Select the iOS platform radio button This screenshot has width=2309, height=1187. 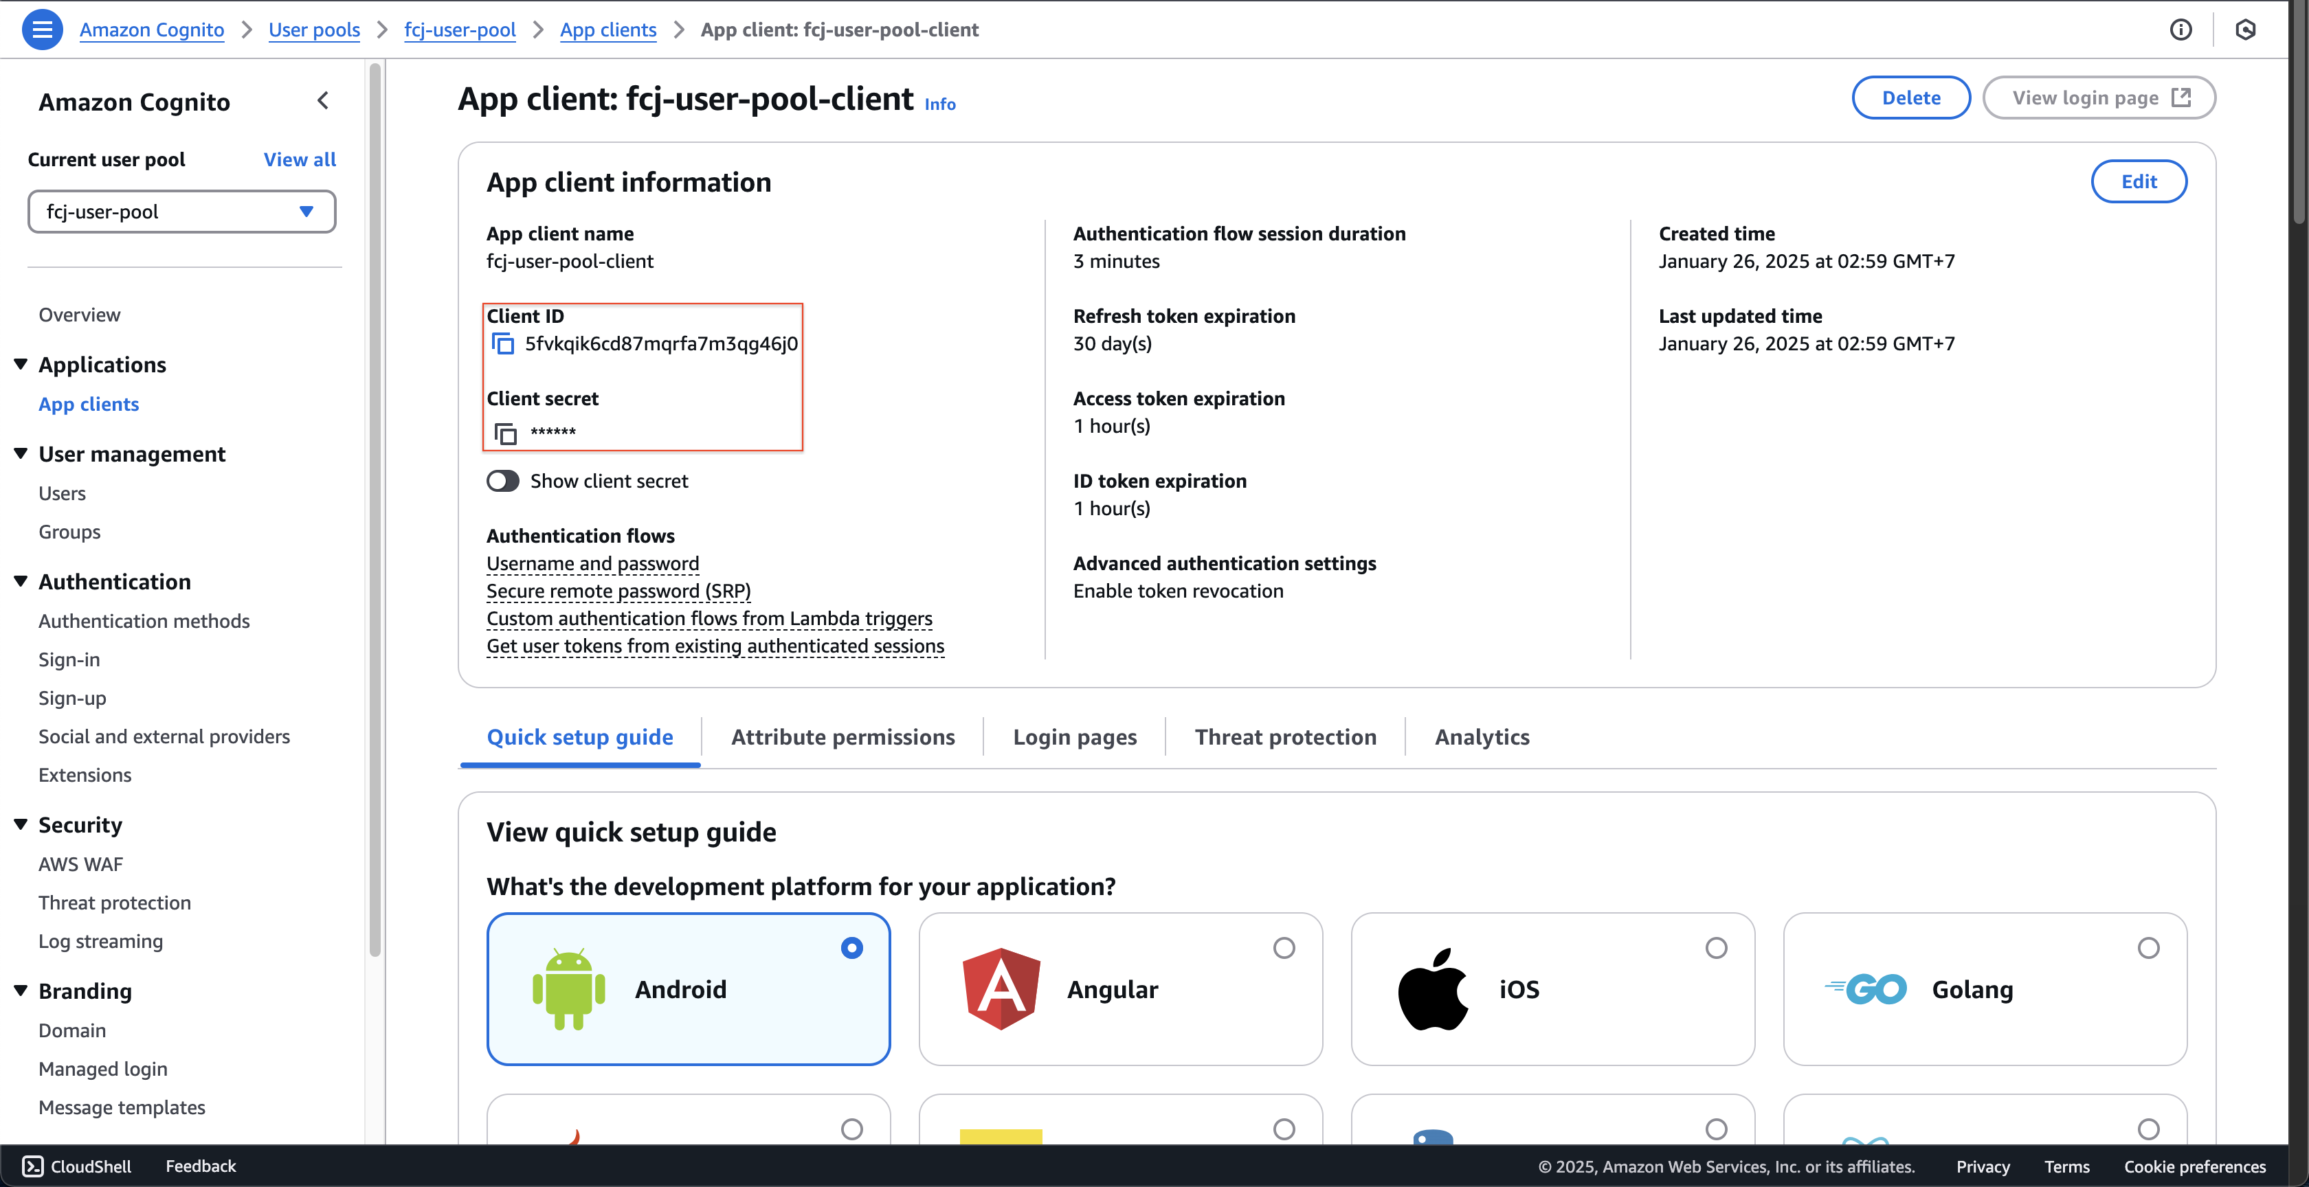click(x=1716, y=948)
